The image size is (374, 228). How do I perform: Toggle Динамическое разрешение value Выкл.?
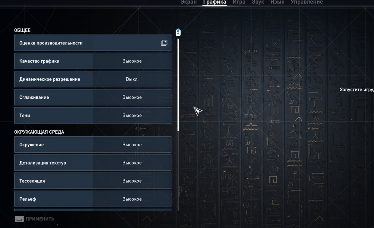pos(132,79)
